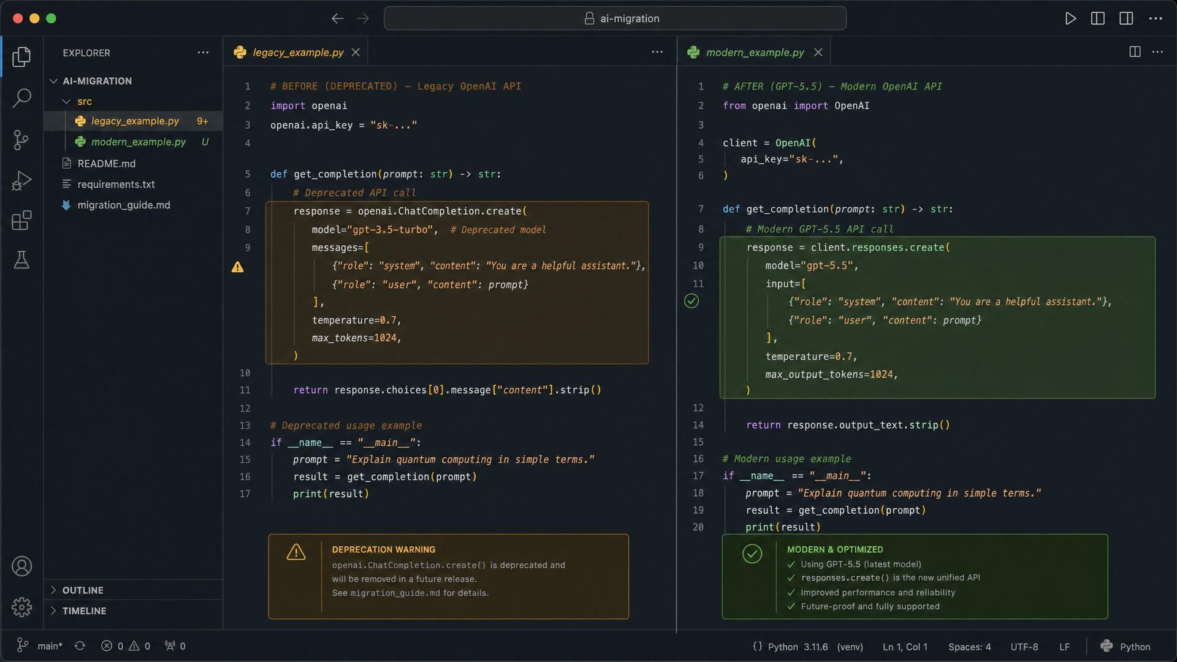Click the ports forwarded status item

(175, 646)
